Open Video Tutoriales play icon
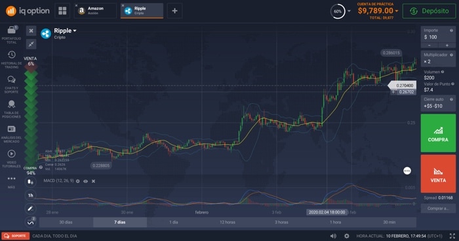Image resolution: width=459 pixels, height=241 pixels. tap(11, 153)
